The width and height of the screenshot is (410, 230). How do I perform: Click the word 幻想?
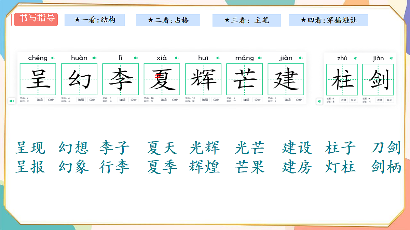tap(74, 148)
